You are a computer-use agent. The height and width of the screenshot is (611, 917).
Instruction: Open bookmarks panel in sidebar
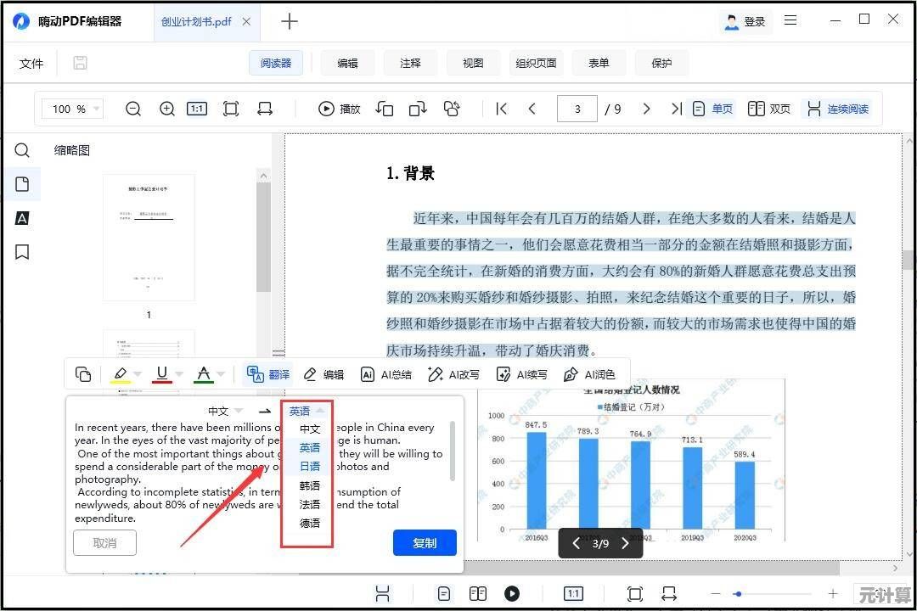pos(21,252)
